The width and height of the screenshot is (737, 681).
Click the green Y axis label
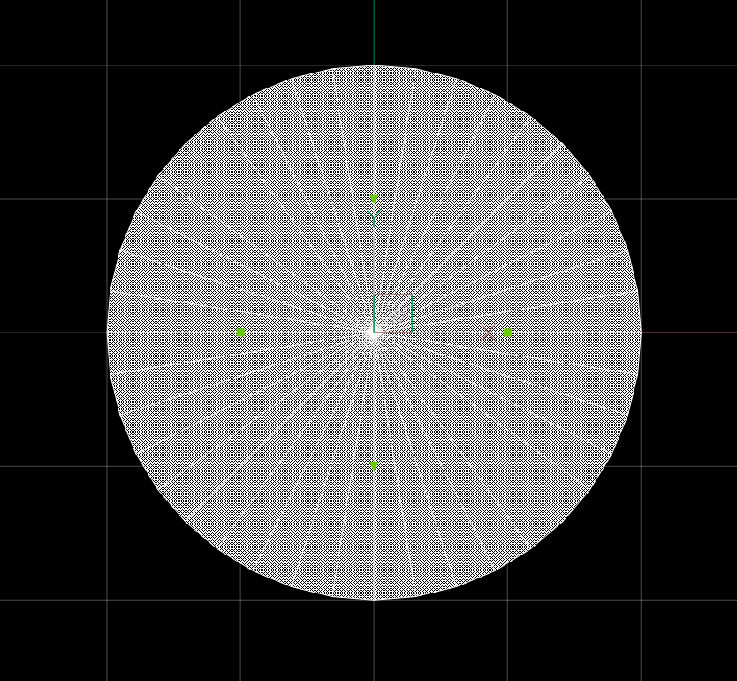[x=374, y=218]
